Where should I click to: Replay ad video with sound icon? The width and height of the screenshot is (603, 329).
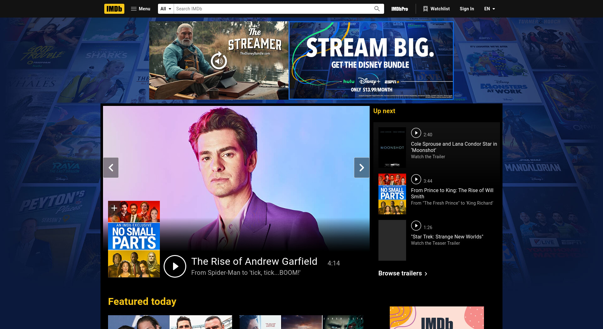coord(219,61)
